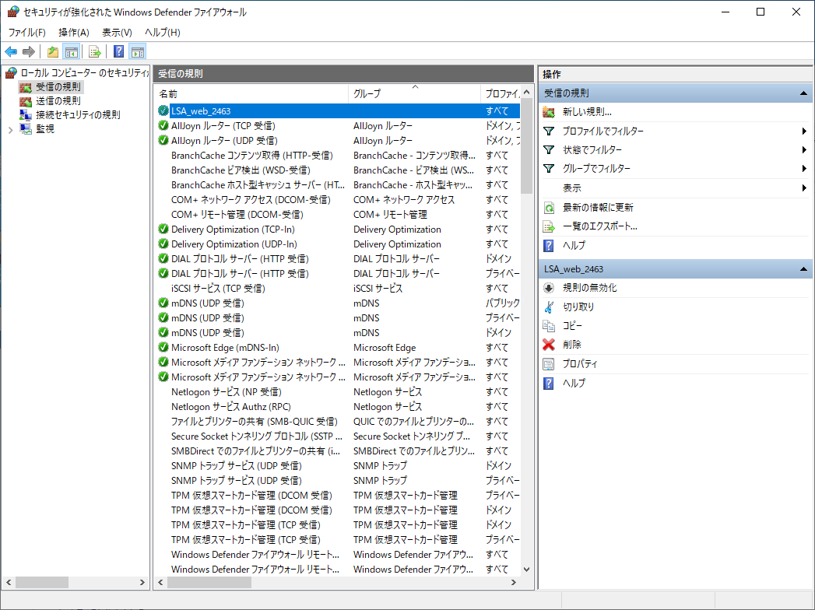Click tree pane horizontal scroll-left arrow
This screenshot has width=815, height=610.
pyautogui.click(x=9, y=583)
